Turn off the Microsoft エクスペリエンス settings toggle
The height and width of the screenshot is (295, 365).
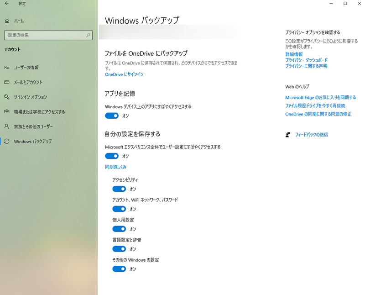[112, 156]
